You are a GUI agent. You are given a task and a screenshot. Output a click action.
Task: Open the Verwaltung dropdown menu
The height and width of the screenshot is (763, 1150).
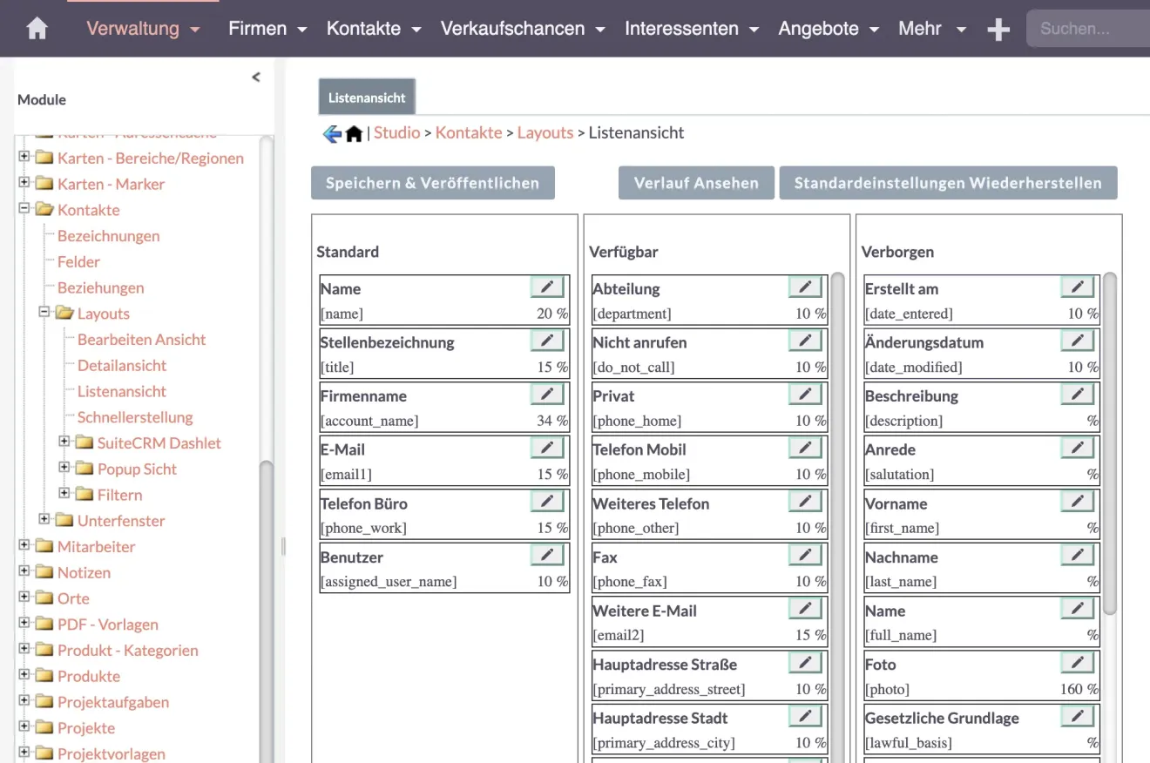143,29
